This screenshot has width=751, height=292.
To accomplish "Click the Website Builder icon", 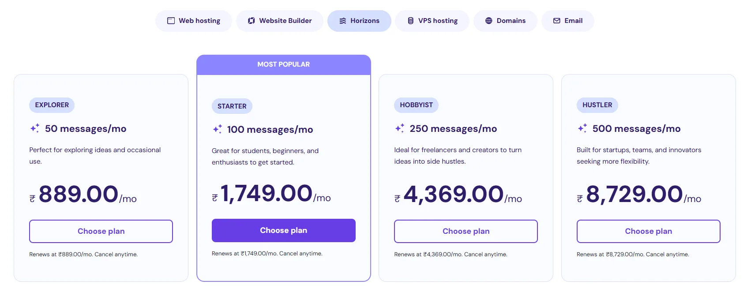I will pos(252,21).
